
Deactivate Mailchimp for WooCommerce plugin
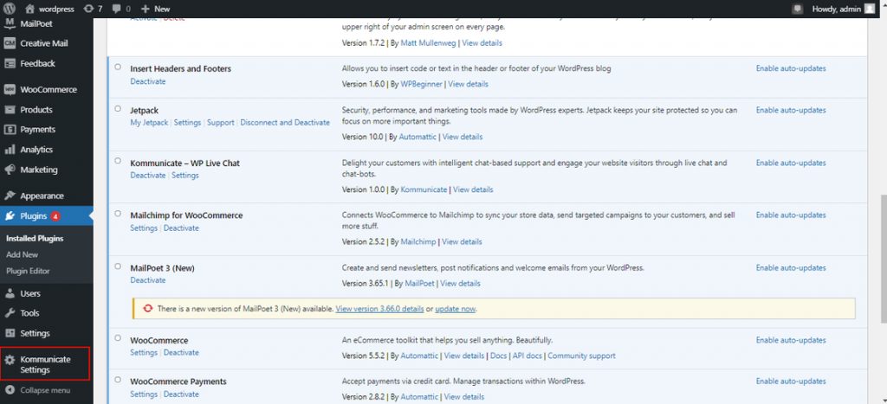pos(182,228)
